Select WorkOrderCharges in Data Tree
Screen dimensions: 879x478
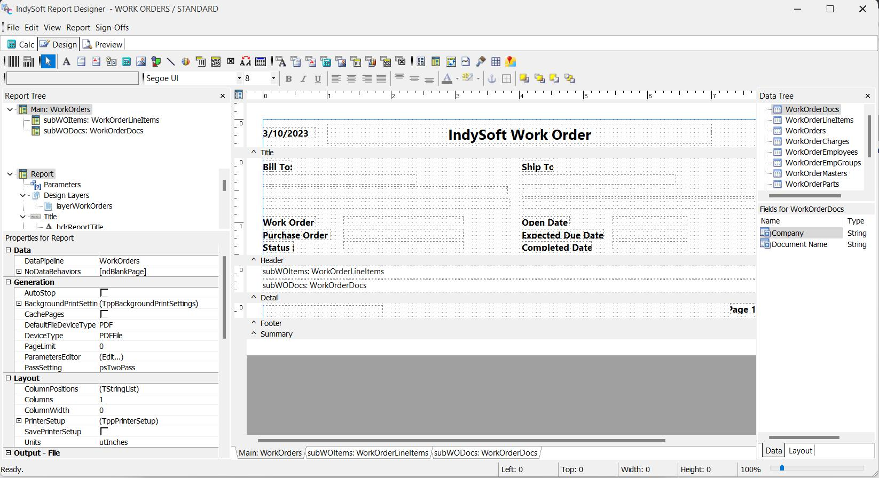[817, 141]
